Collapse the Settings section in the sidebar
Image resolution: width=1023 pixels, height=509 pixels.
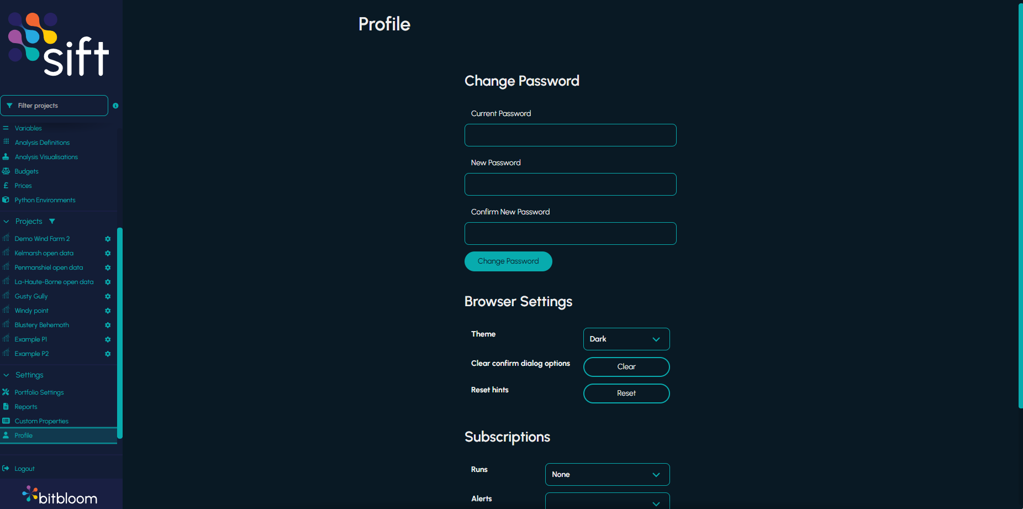pyautogui.click(x=6, y=375)
